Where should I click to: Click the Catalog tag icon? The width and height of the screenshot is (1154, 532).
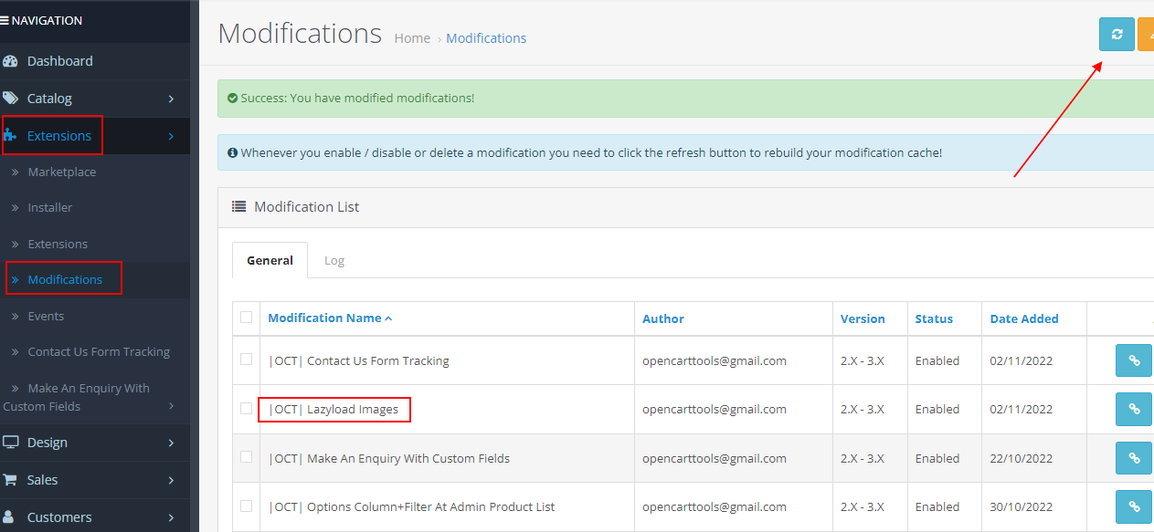click(10, 99)
